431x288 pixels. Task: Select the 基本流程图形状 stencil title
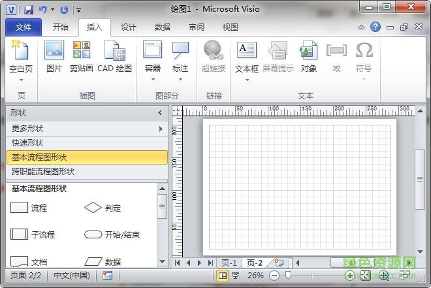[87, 157]
